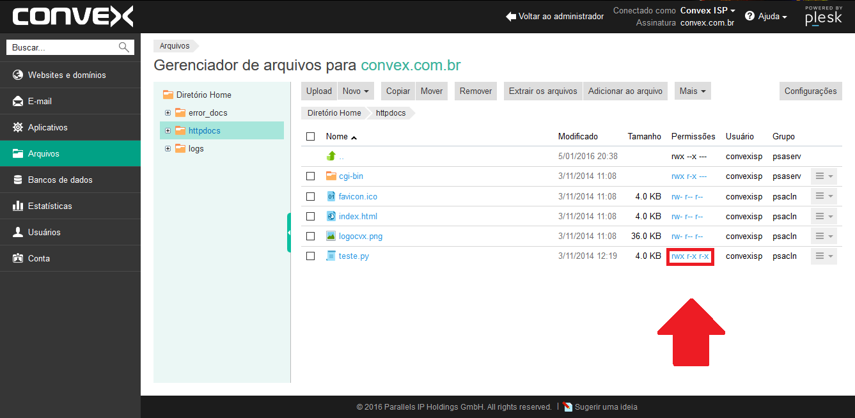This screenshot has width=855, height=418.
Task: Click the Configurações button
Action: click(810, 91)
